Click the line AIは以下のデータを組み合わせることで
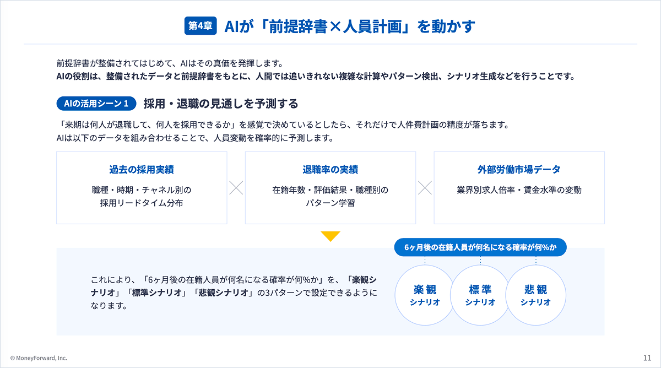661x368 pixels. click(x=196, y=138)
